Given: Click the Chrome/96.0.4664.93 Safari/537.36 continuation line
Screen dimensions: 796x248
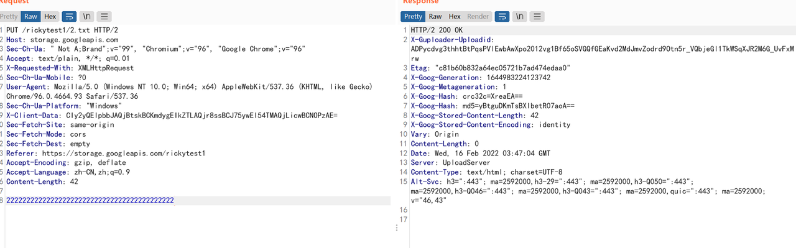Looking at the screenshot, I should point(72,96).
